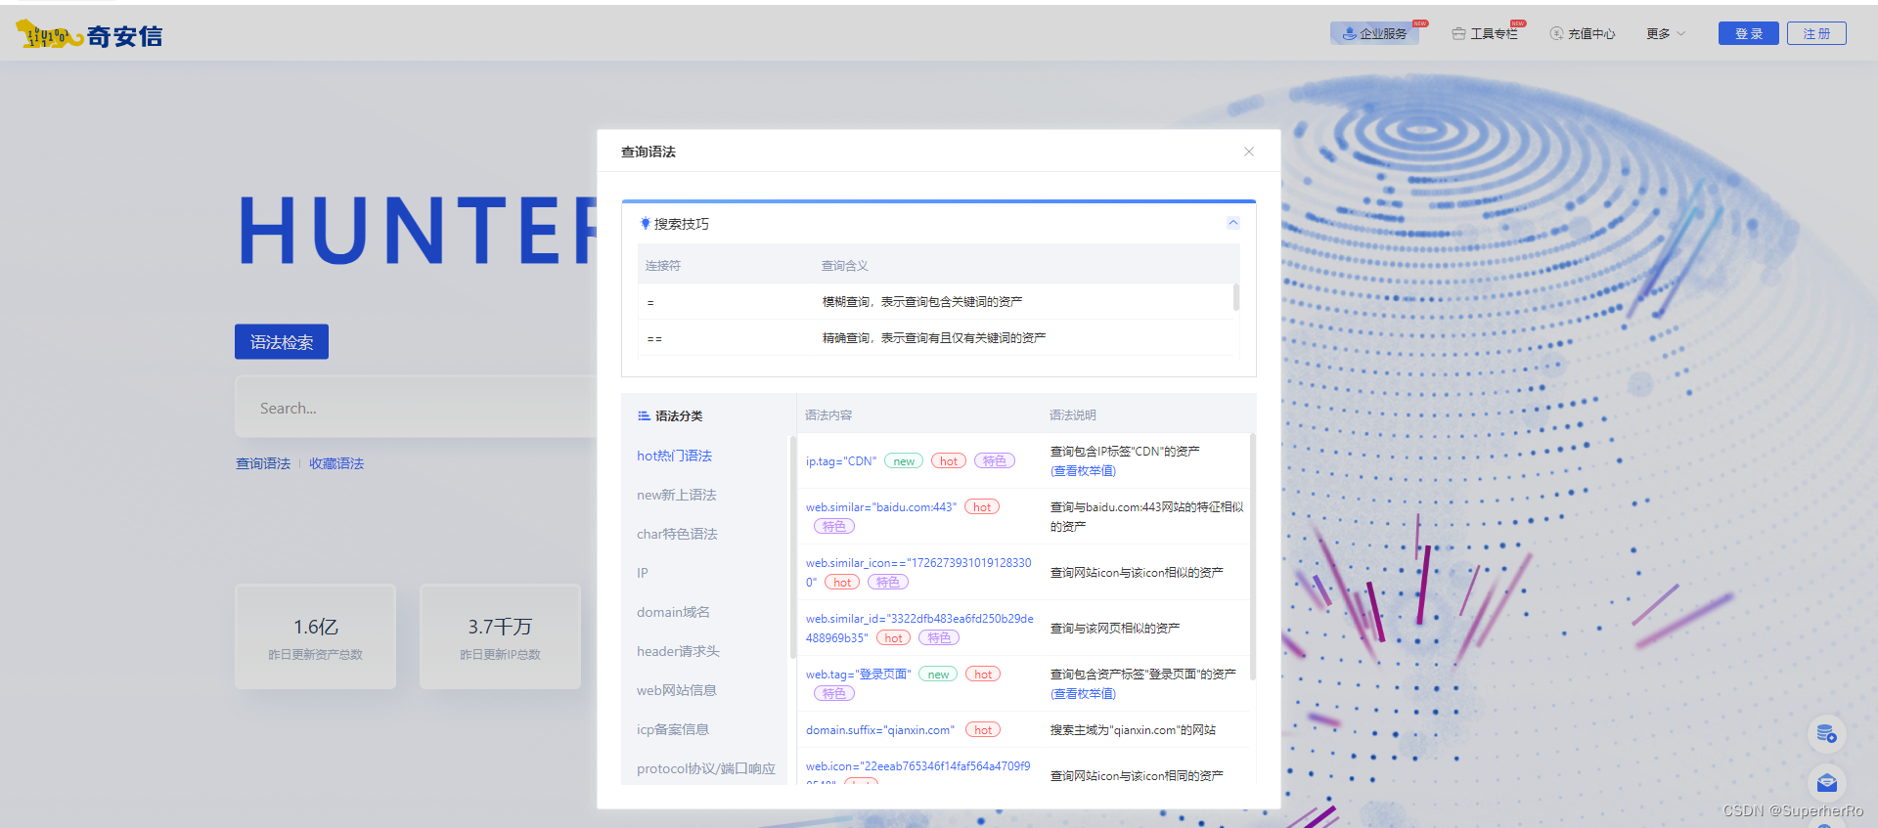Viewport: 1878px width, 828px height.
Task: Click hot badge on domain.suffix row
Action: (x=983, y=730)
